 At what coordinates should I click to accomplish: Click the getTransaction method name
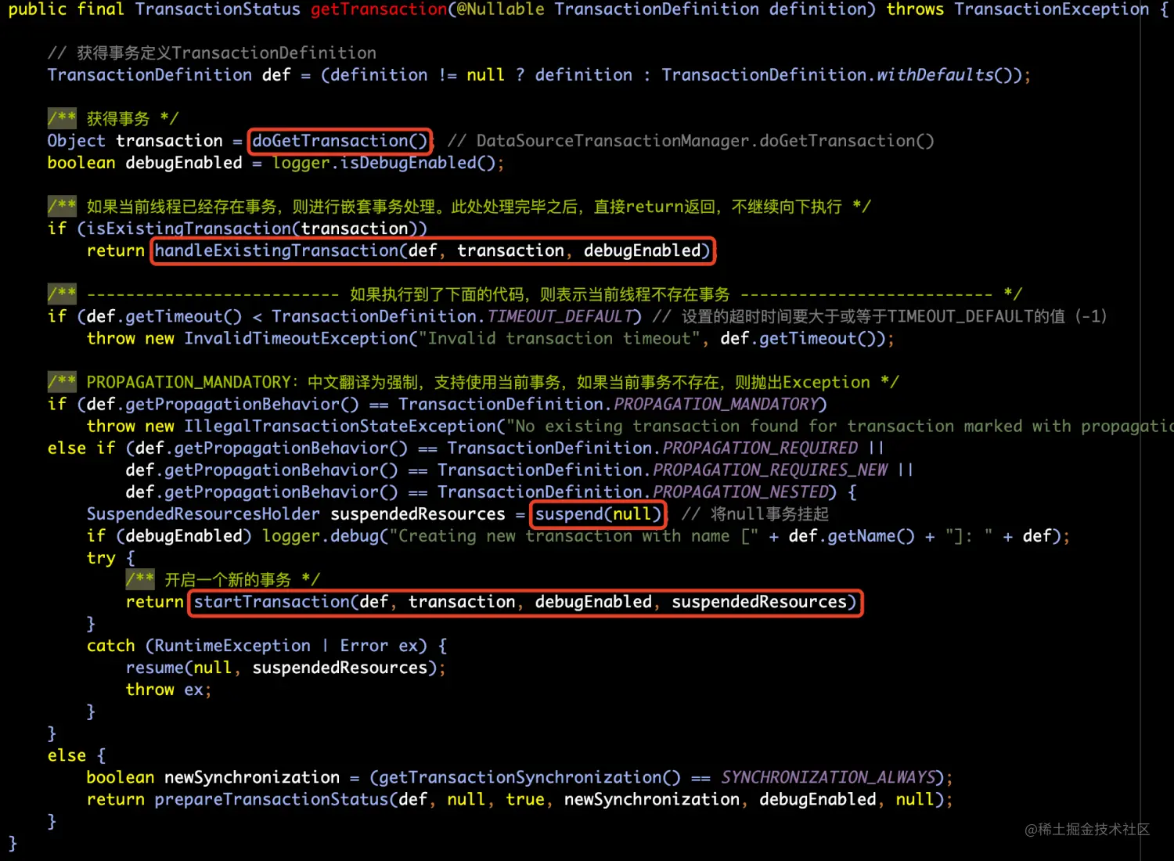379,9
